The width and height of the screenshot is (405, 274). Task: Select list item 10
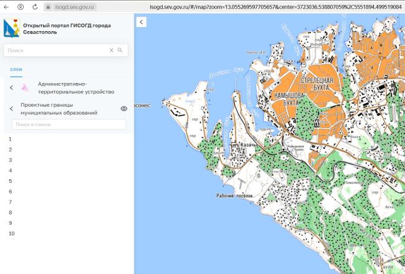(12, 233)
